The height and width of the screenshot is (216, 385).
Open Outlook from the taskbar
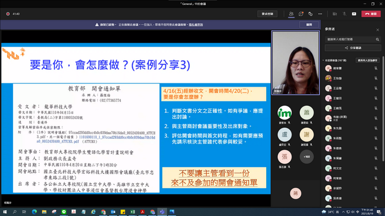(x=113, y=212)
